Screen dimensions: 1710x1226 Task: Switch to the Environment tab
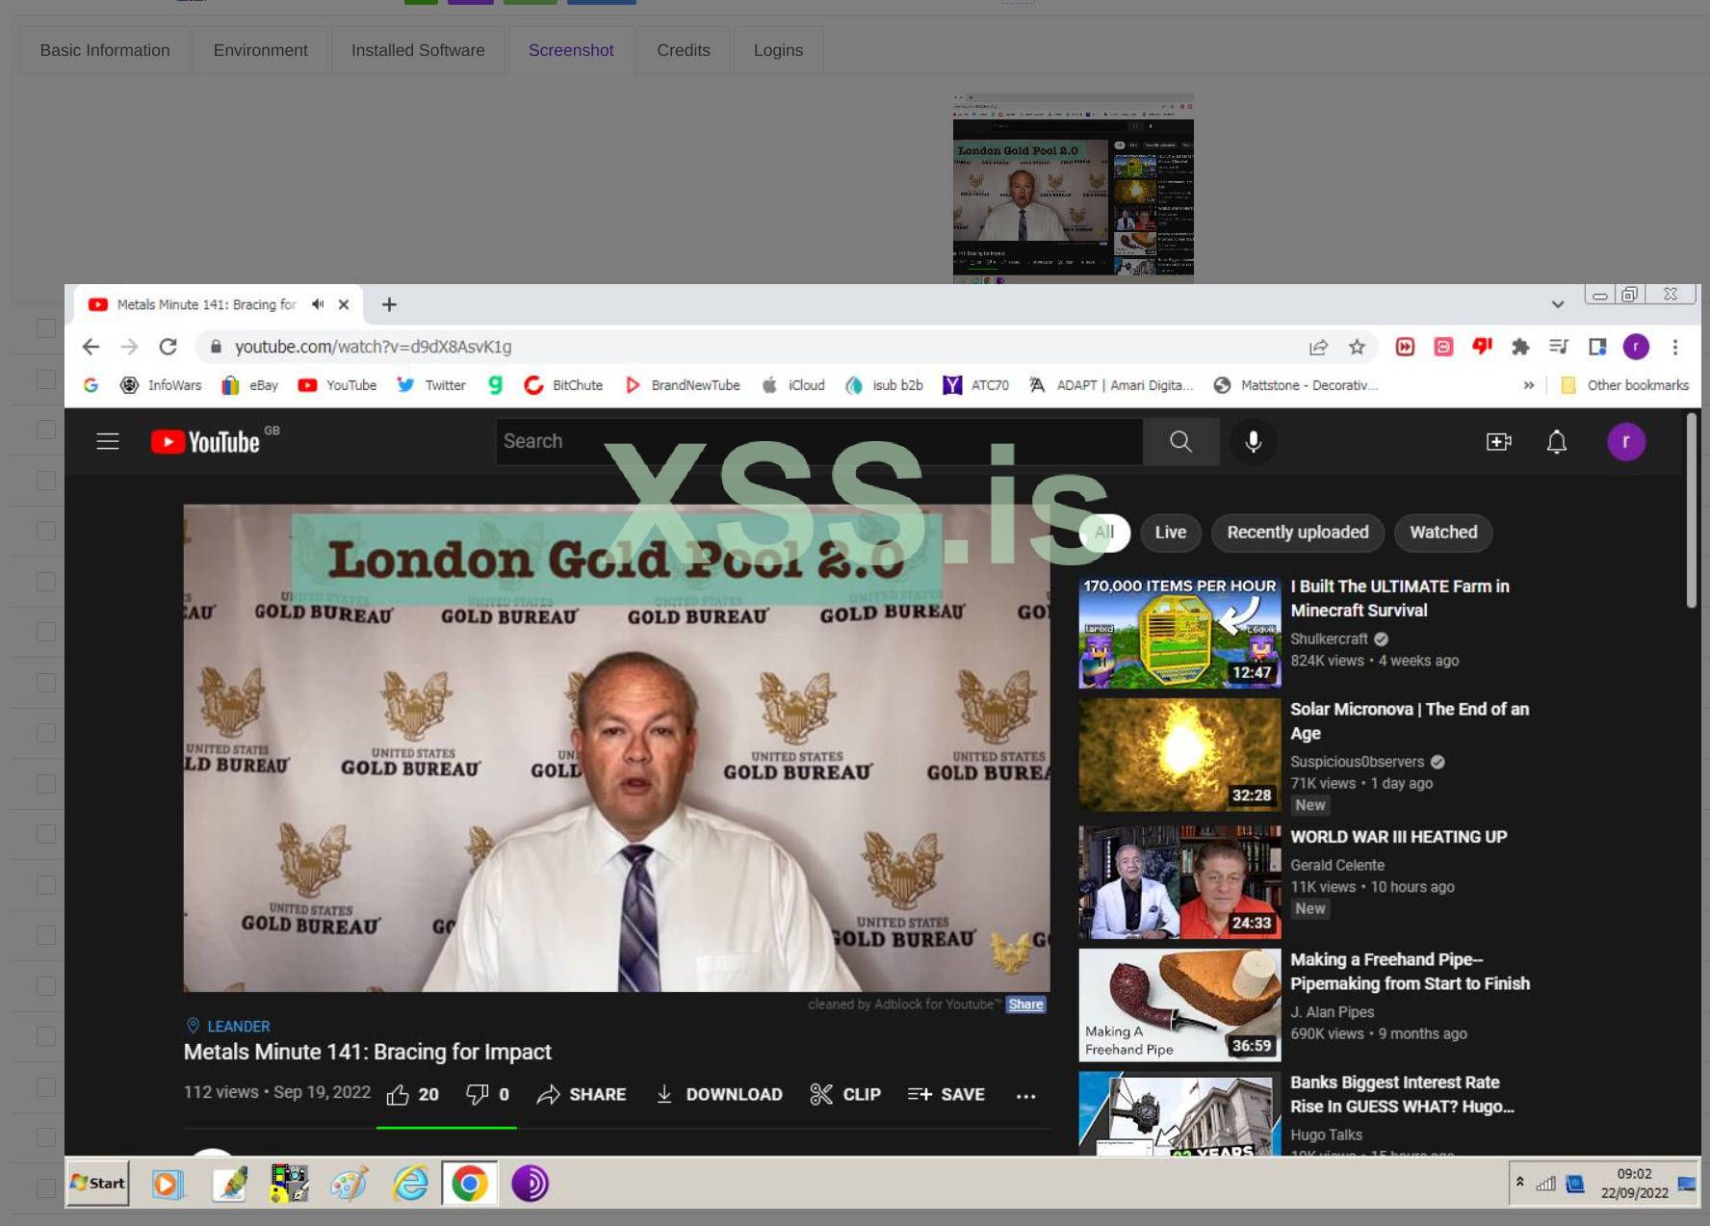tap(261, 50)
